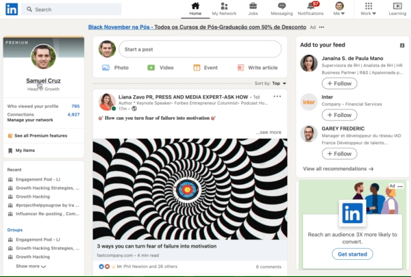This screenshot has width=411, height=277.
Task: Open Growth Hacking Strategies under Recent
Action: tap(44, 188)
